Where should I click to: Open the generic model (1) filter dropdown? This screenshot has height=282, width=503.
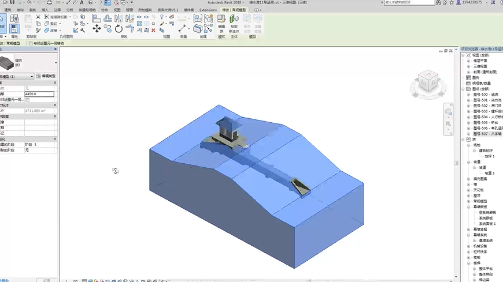point(17,77)
